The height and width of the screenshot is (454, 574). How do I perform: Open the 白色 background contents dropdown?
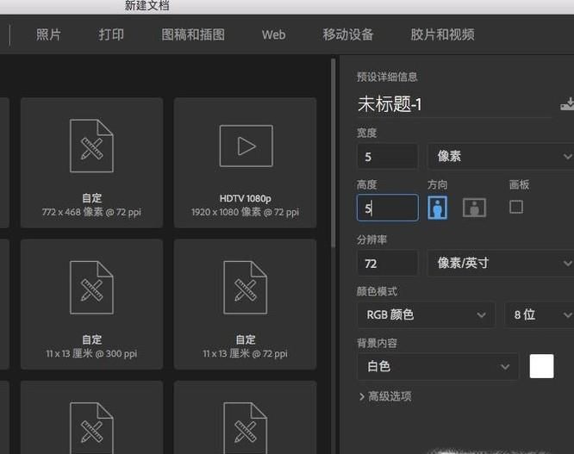[x=438, y=366]
